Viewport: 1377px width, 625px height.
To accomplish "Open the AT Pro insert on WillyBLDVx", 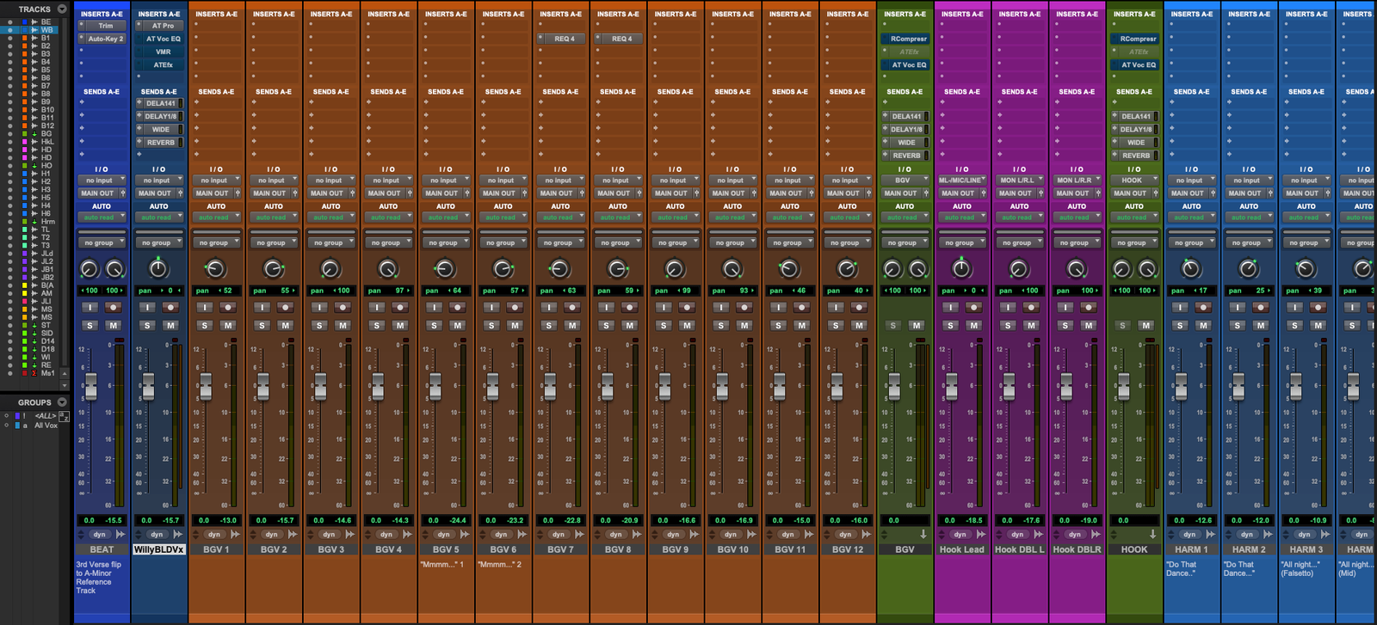I will tap(163, 26).
